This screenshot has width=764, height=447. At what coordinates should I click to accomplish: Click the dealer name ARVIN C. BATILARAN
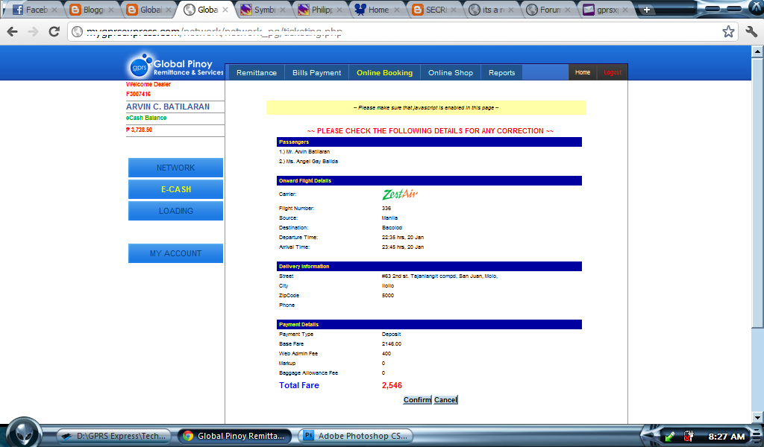(x=168, y=107)
